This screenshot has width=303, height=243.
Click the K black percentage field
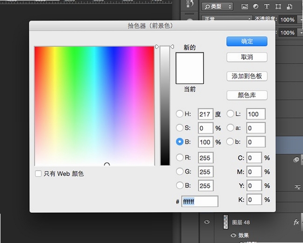[254, 200]
